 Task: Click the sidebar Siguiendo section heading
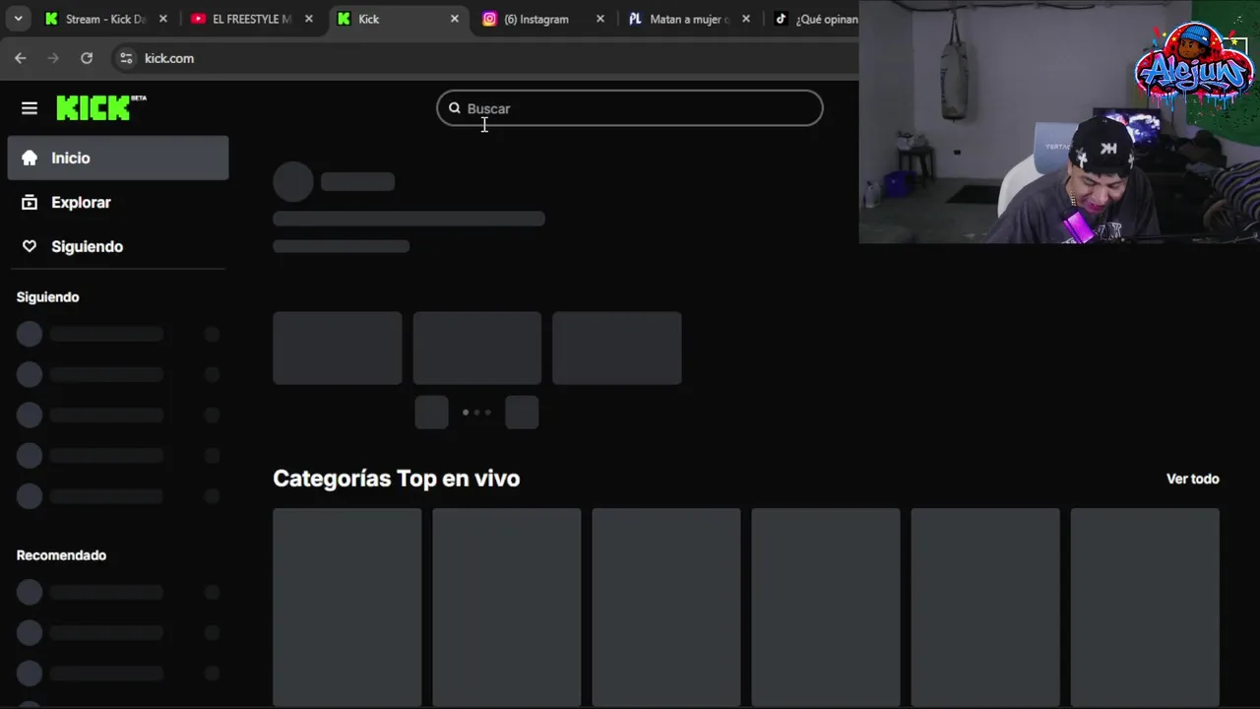[x=47, y=297]
